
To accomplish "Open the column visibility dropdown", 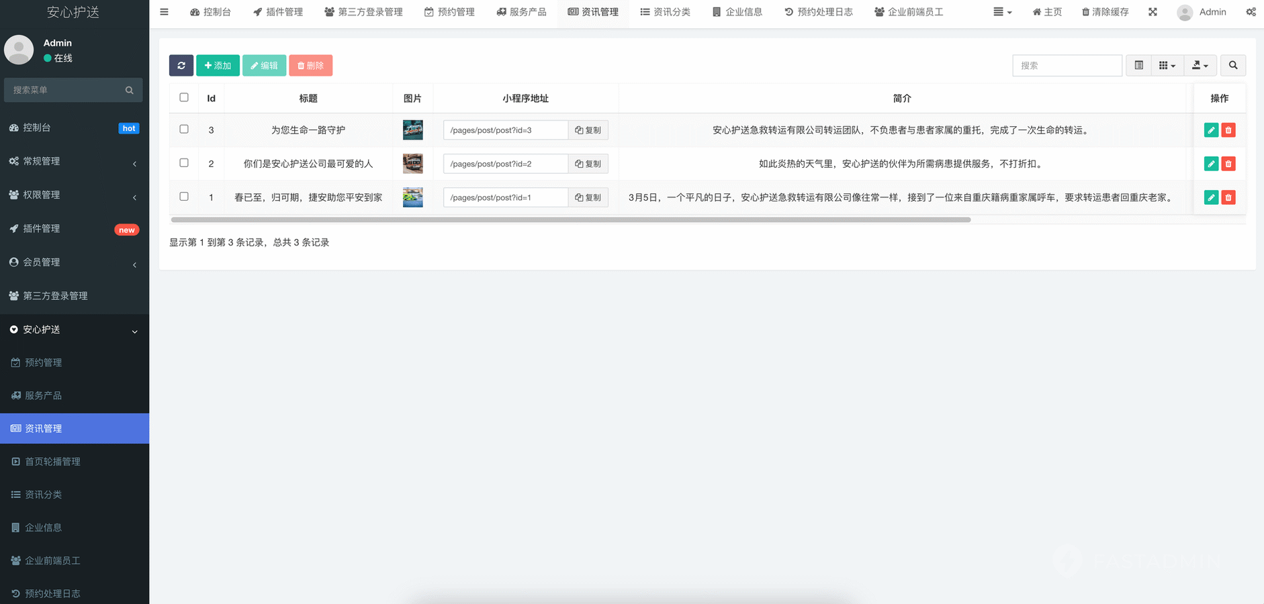I will tap(1167, 65).
